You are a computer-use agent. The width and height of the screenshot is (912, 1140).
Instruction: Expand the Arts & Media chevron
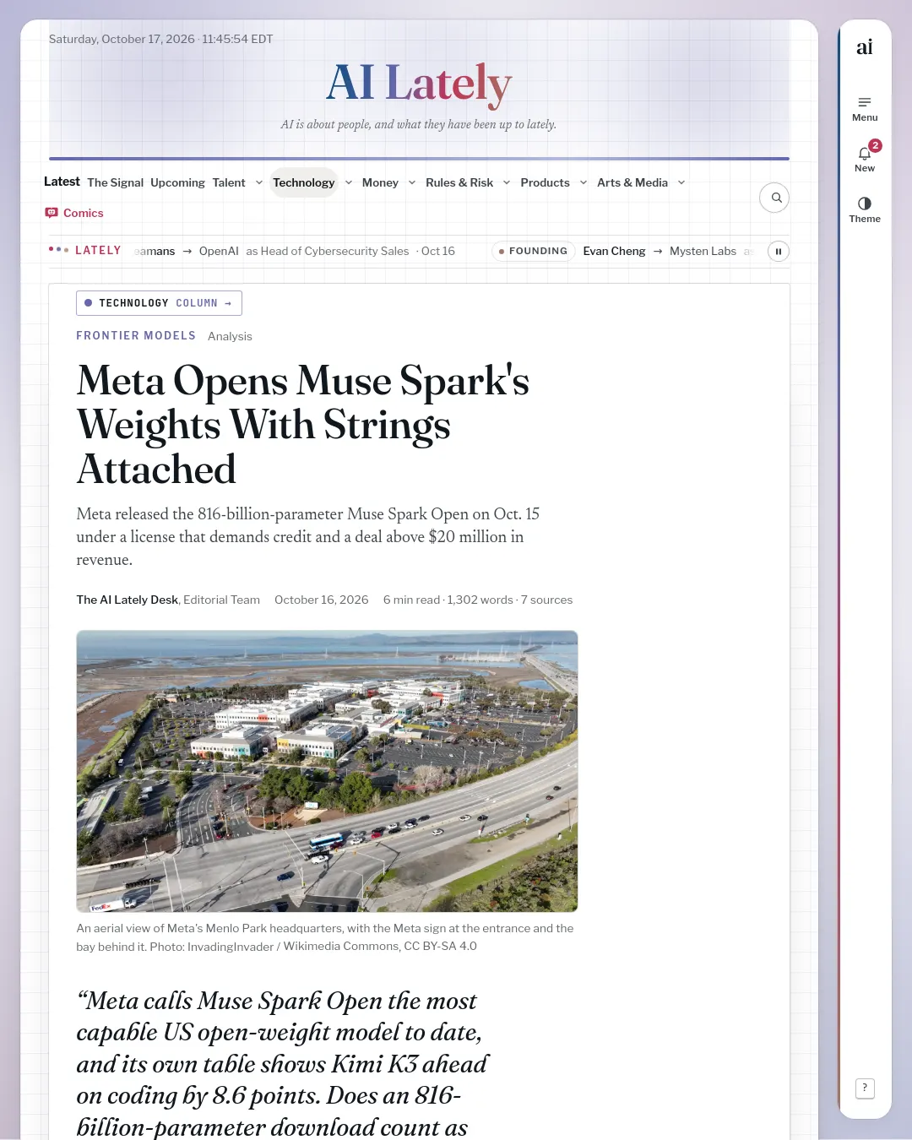[681, 182]
